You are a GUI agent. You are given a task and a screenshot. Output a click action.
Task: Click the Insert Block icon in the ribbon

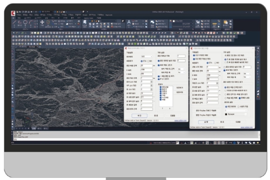pyautogui.click(x=152, y=22)
